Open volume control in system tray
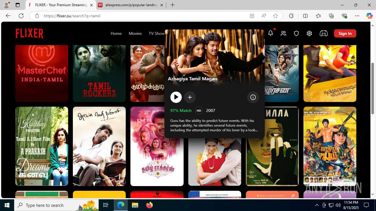Screen dimensions: 376x211 point(338,205)
